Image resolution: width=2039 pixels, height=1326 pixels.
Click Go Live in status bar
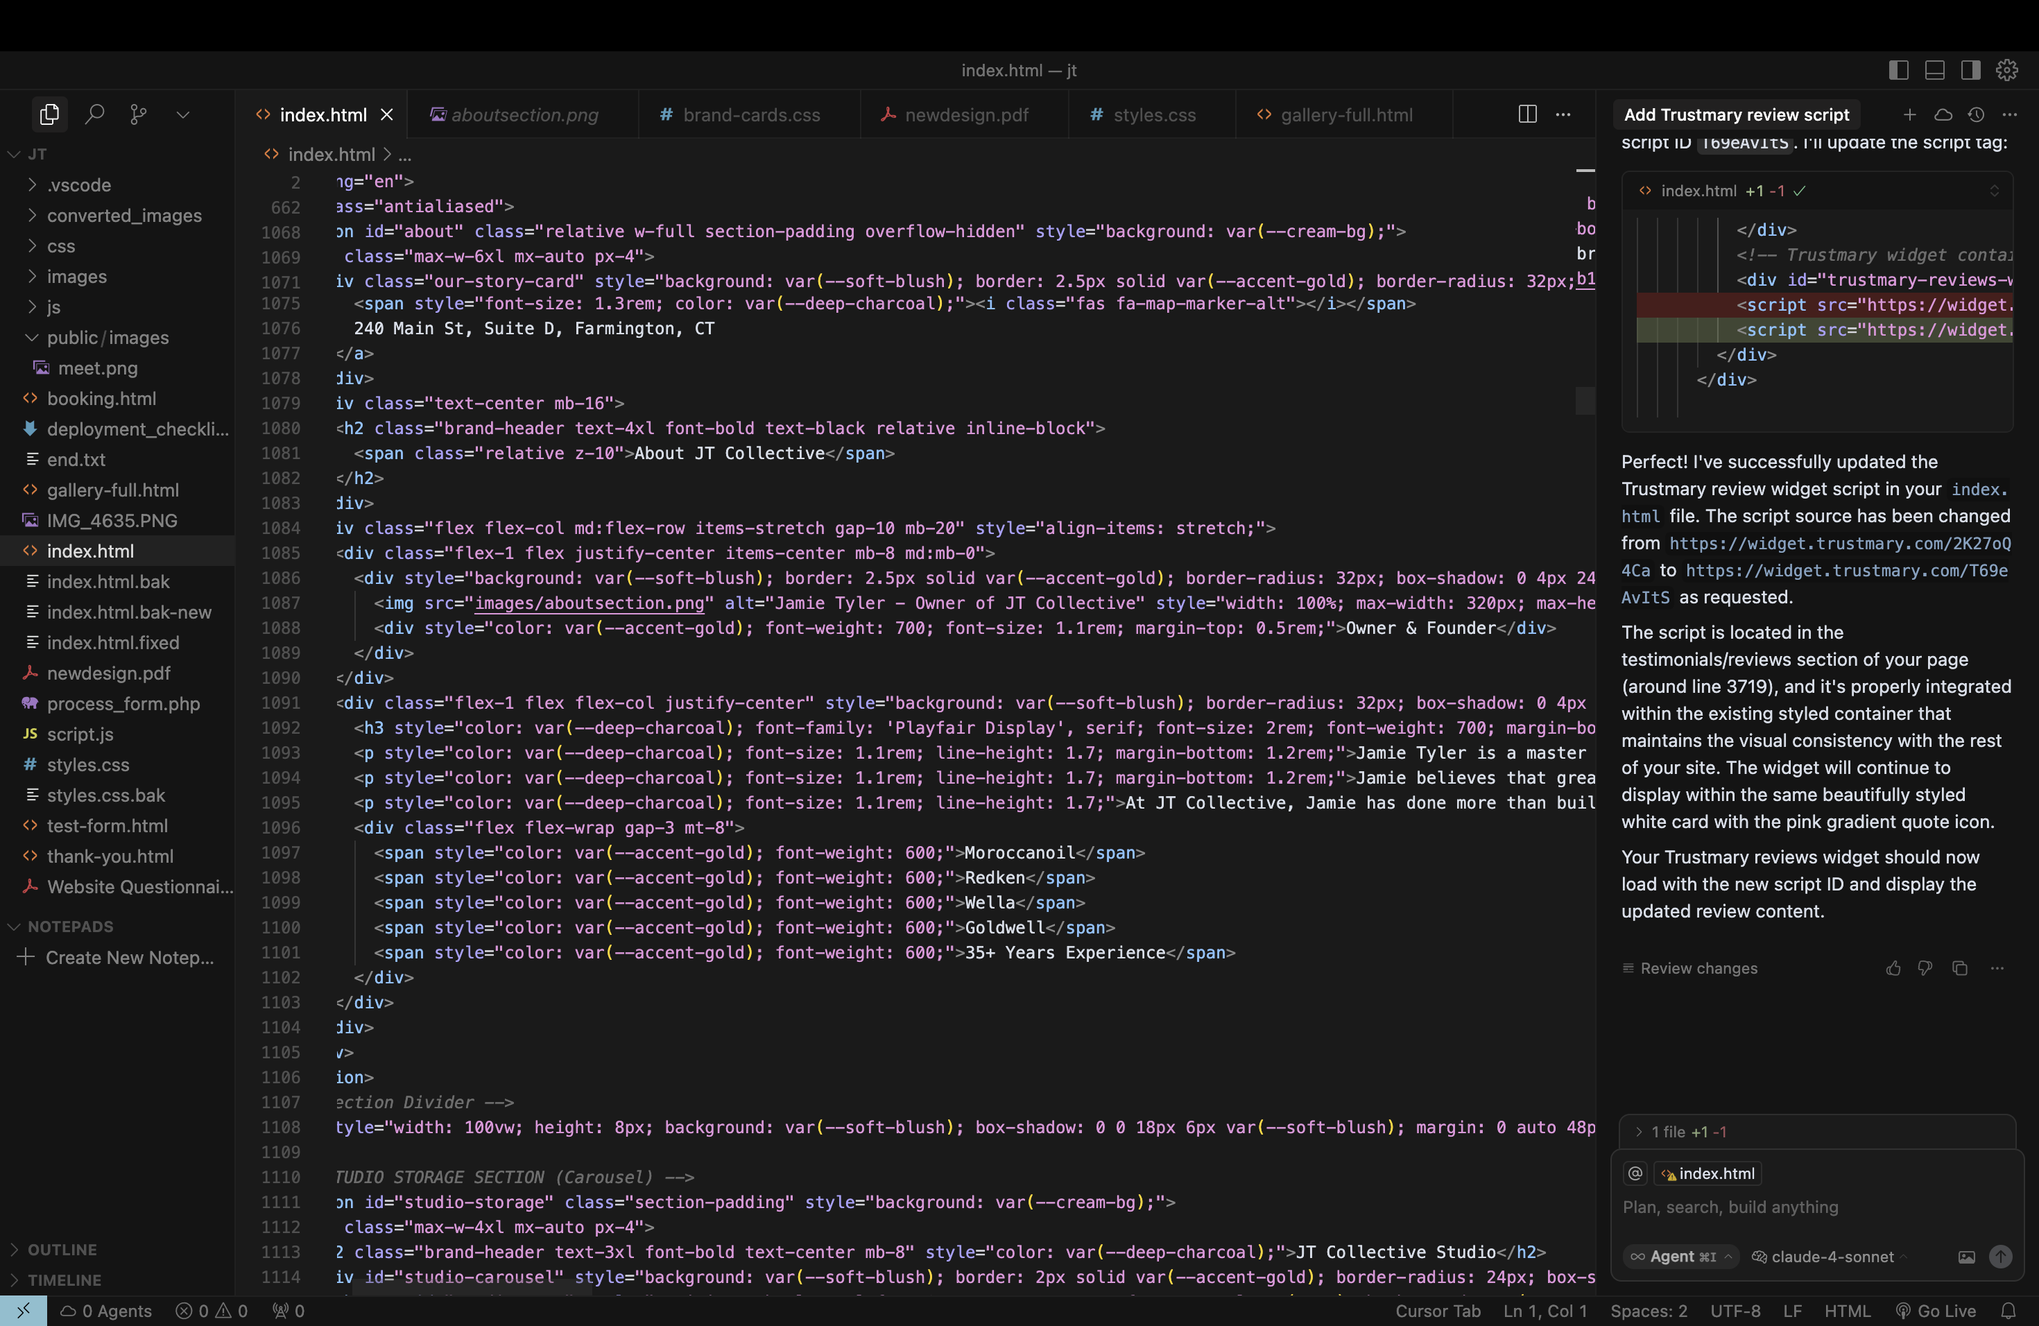[1936, 1311]
